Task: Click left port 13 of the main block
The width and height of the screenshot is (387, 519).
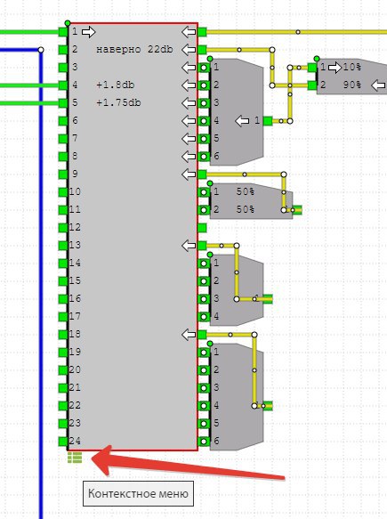Action: [x=63, y=246]
